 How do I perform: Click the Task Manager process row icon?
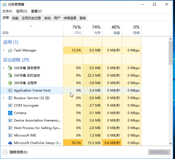(10, 50)
